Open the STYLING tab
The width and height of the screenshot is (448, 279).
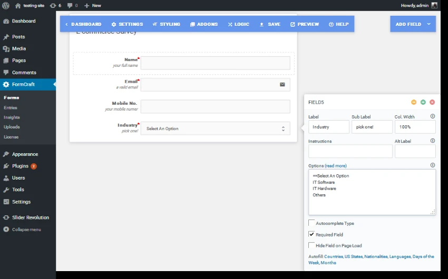pos(166,24)
